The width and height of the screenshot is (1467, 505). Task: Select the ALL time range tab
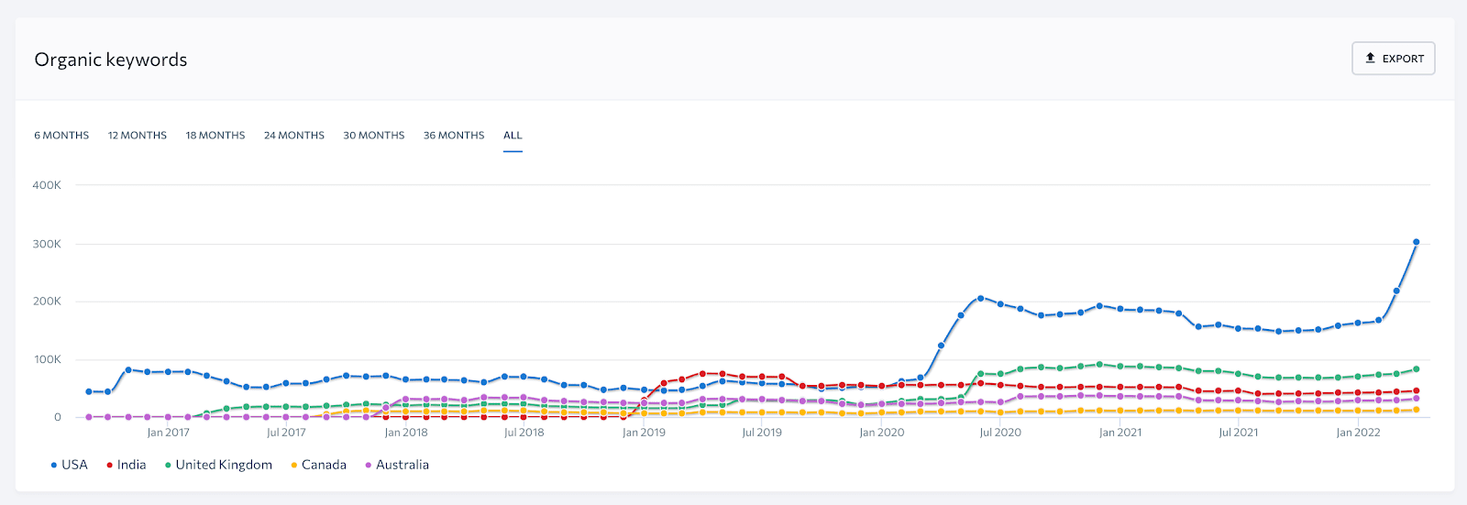pos(513,136)
